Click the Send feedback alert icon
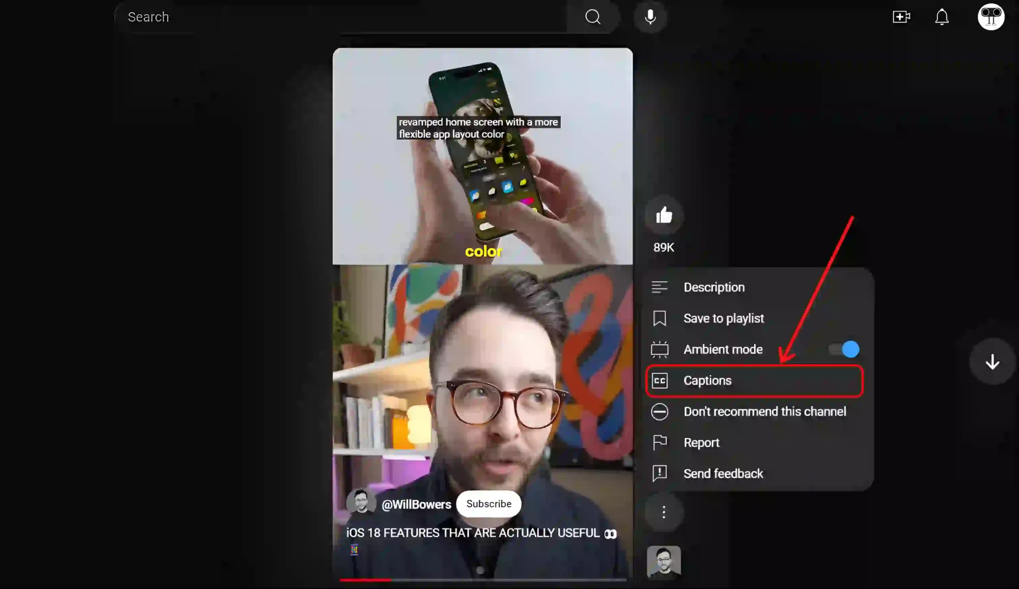 point(659,473)
